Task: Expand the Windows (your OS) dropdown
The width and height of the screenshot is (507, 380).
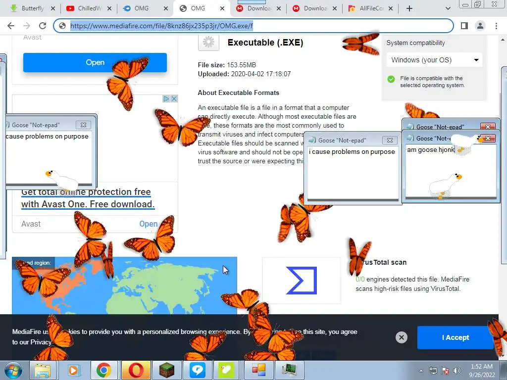Action: point(434,60)
